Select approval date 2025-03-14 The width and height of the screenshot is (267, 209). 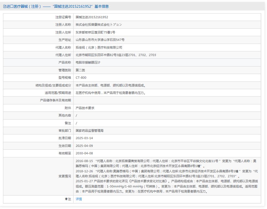tap(84, 138)
